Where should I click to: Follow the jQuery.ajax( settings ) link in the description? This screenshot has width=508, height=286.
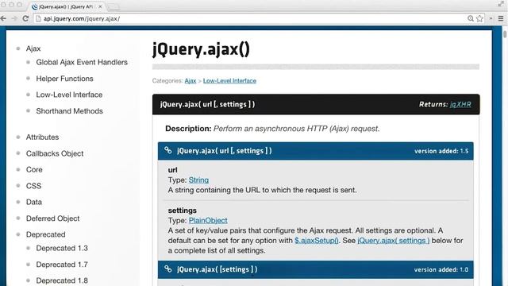point(394,241)
